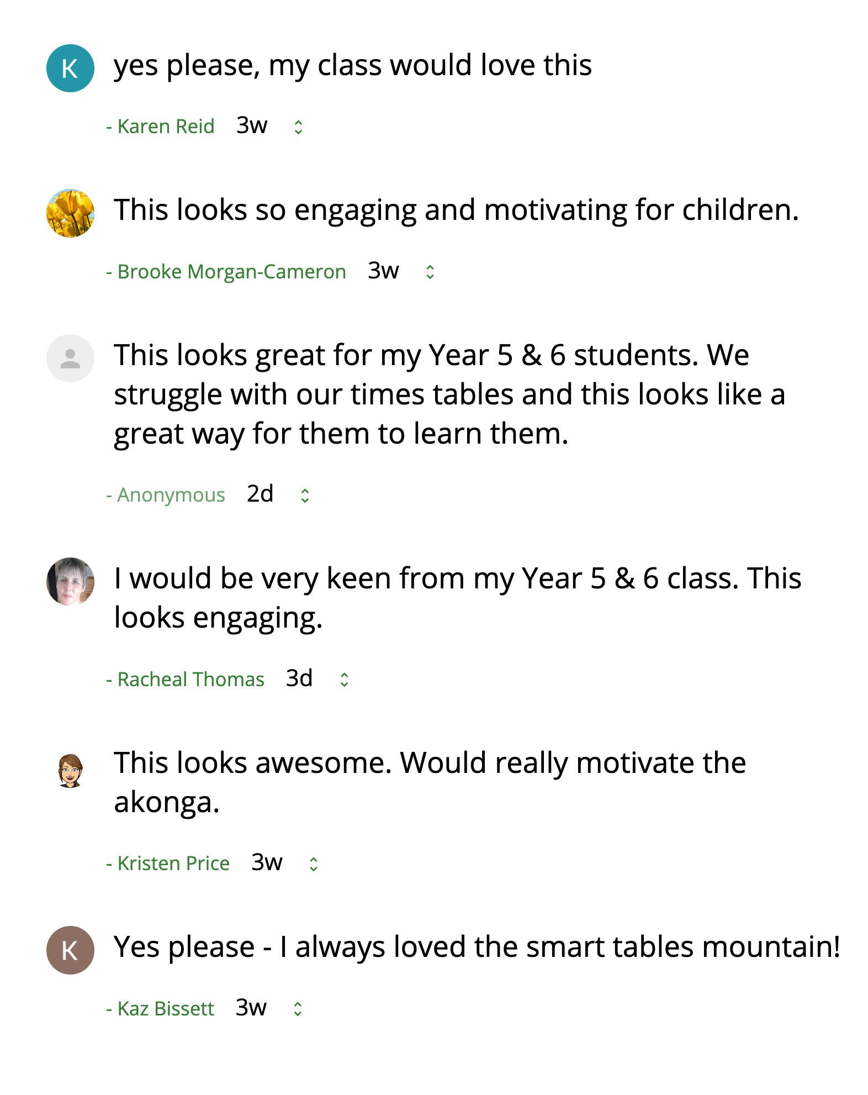
Task: Click the Anonymous author name
Action: pos(171,495)
